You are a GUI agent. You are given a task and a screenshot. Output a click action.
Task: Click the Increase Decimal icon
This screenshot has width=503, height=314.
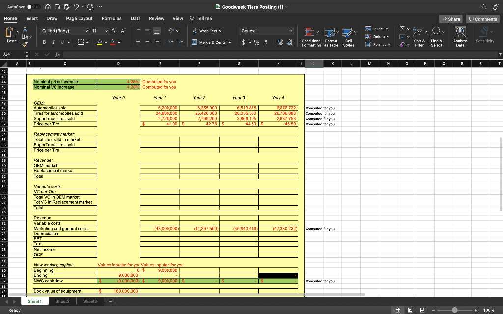pyautogui.click(x=280, y=42)
